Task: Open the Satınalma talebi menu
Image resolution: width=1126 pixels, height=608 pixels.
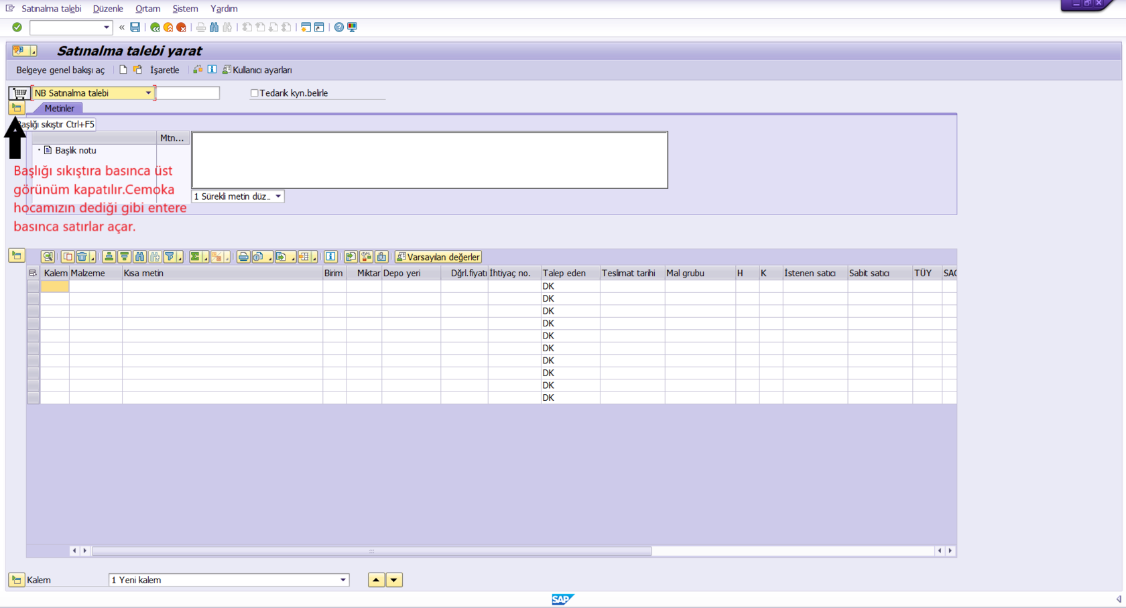Action: click(x=52, y=9)
